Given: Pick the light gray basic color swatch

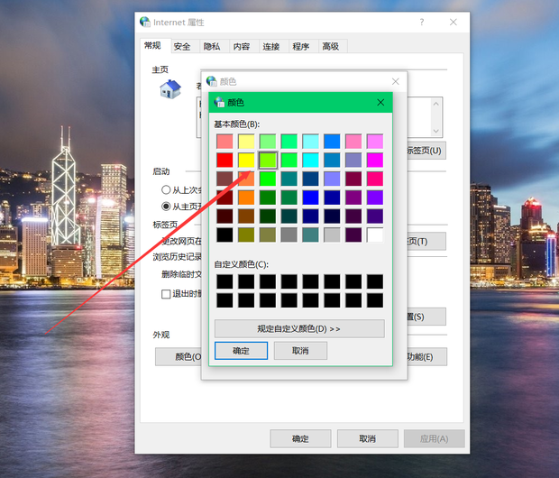Looking at the screenshot, I should [x=332, y=235].
